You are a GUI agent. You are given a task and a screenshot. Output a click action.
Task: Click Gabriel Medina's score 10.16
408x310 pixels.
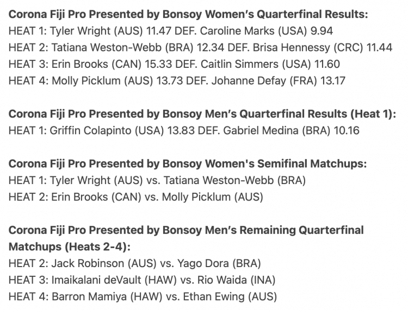coord(347,131)
